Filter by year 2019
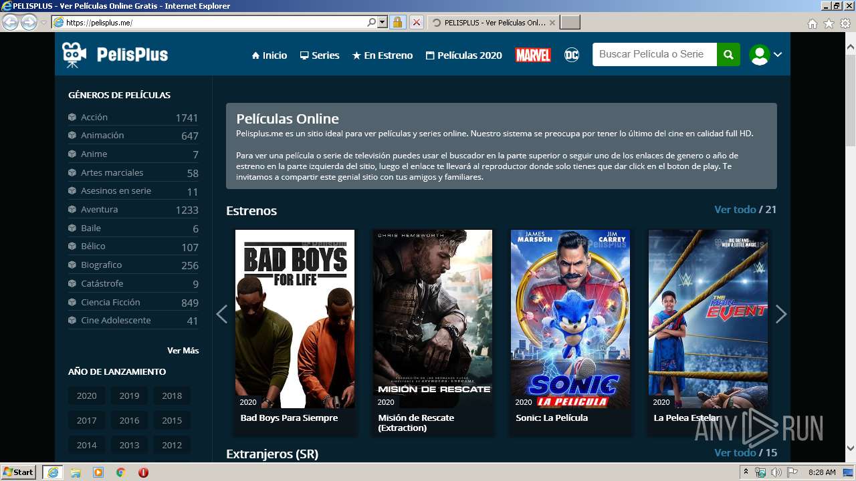Screen dimensions: 856x481 click(x=129, y=395)
